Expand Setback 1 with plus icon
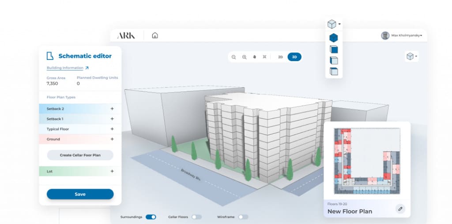 [112, 119]
